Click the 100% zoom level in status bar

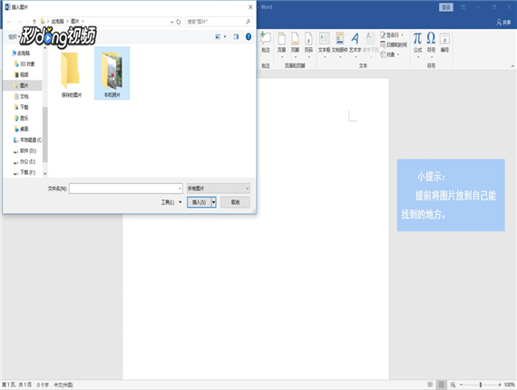(x=510, y=385)
